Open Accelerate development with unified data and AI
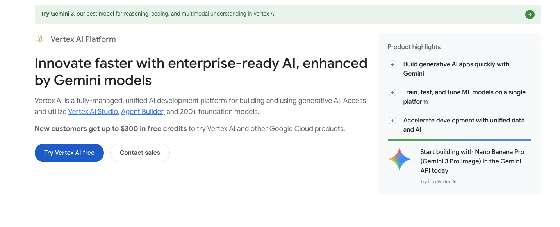The width and height of the screenshot is (560, 227). tap(464, 125)
